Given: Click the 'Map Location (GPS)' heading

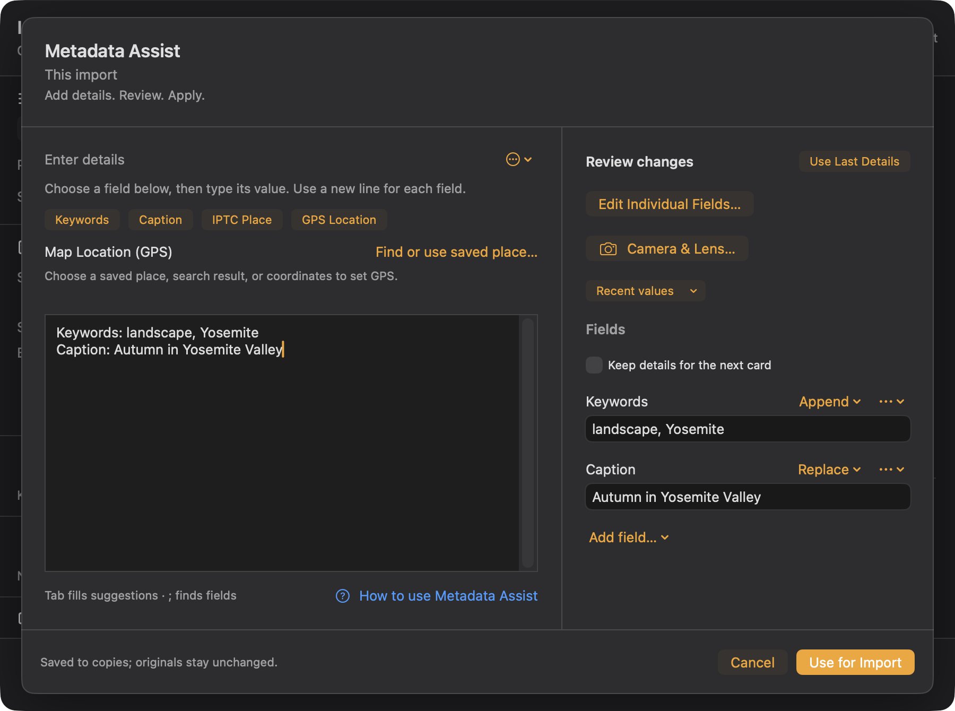Looking at the screenshot, I should pyautogui.click(x=108, y=252).
